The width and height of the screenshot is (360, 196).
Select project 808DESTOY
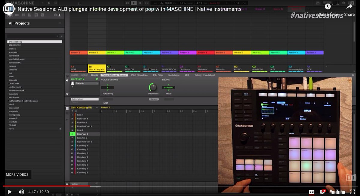coord(15,45)
